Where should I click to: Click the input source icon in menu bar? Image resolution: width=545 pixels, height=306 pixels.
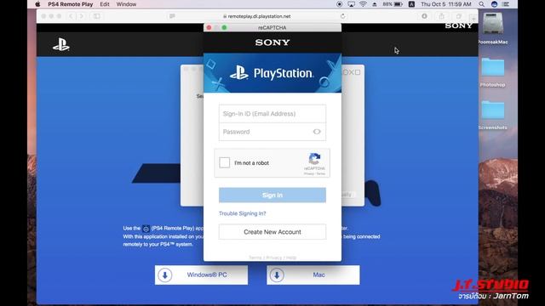(411, 4)
